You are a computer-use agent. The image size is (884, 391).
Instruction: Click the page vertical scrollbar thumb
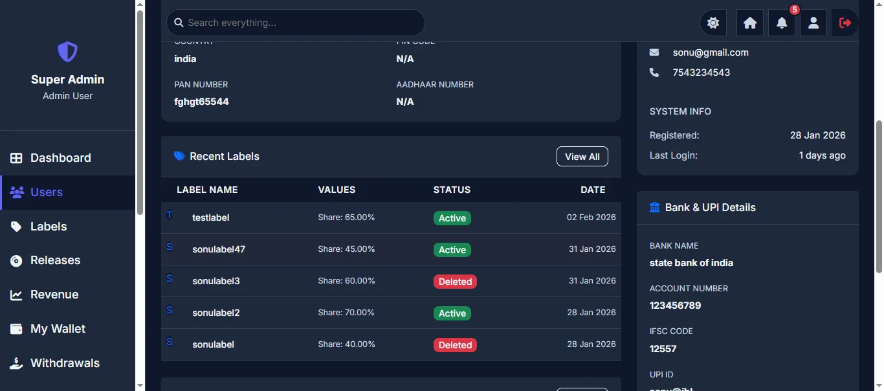(x=879, y=197)
